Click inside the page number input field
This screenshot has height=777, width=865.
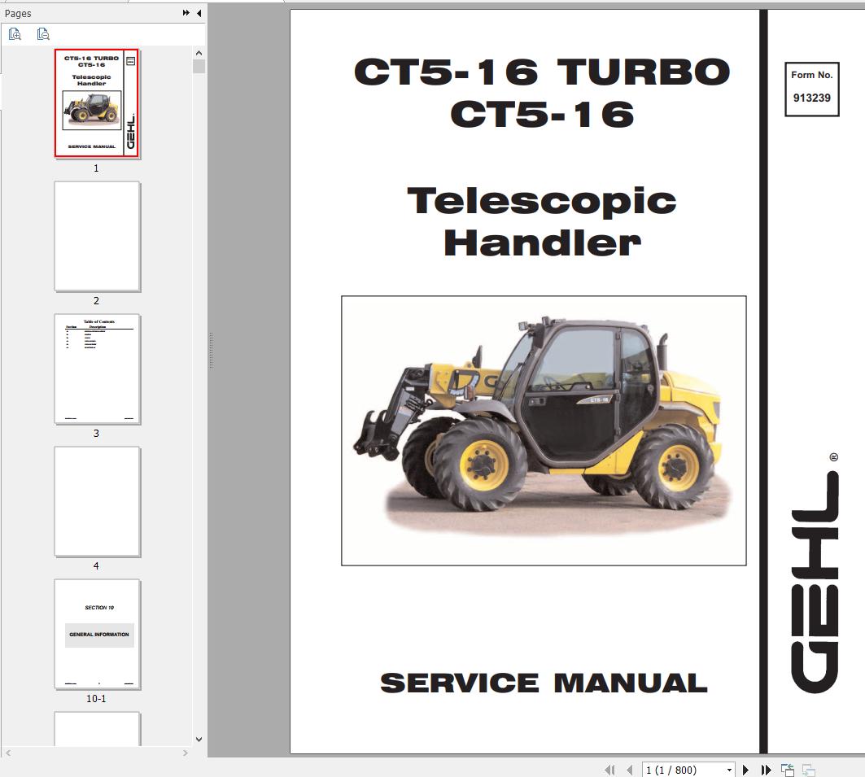click(x=675, y=768)
